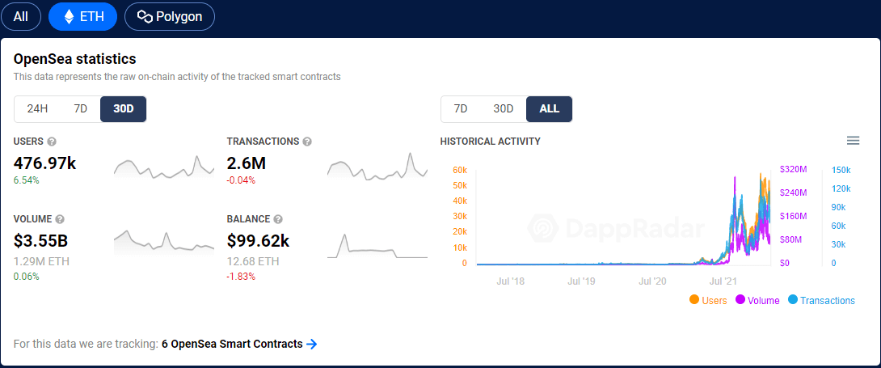Switch historical activity to 7D range

(461, 109)
